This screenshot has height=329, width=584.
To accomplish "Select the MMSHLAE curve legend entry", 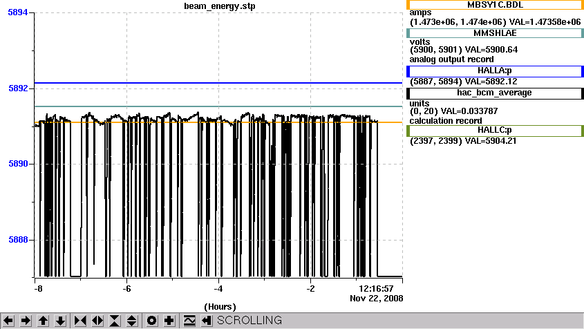I will 495,33.
